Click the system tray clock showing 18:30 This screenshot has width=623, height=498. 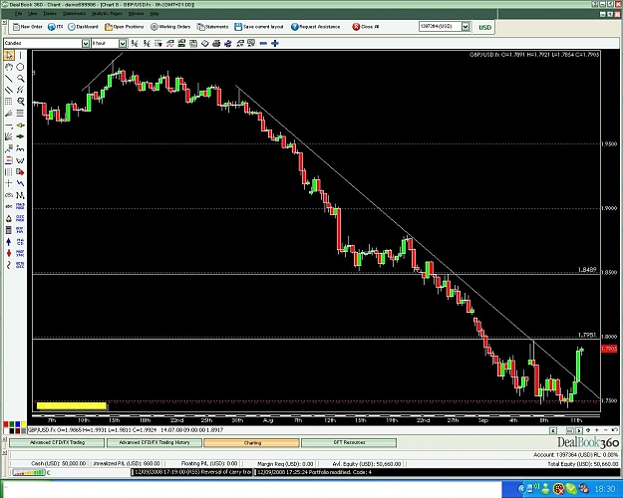(605, 488)
